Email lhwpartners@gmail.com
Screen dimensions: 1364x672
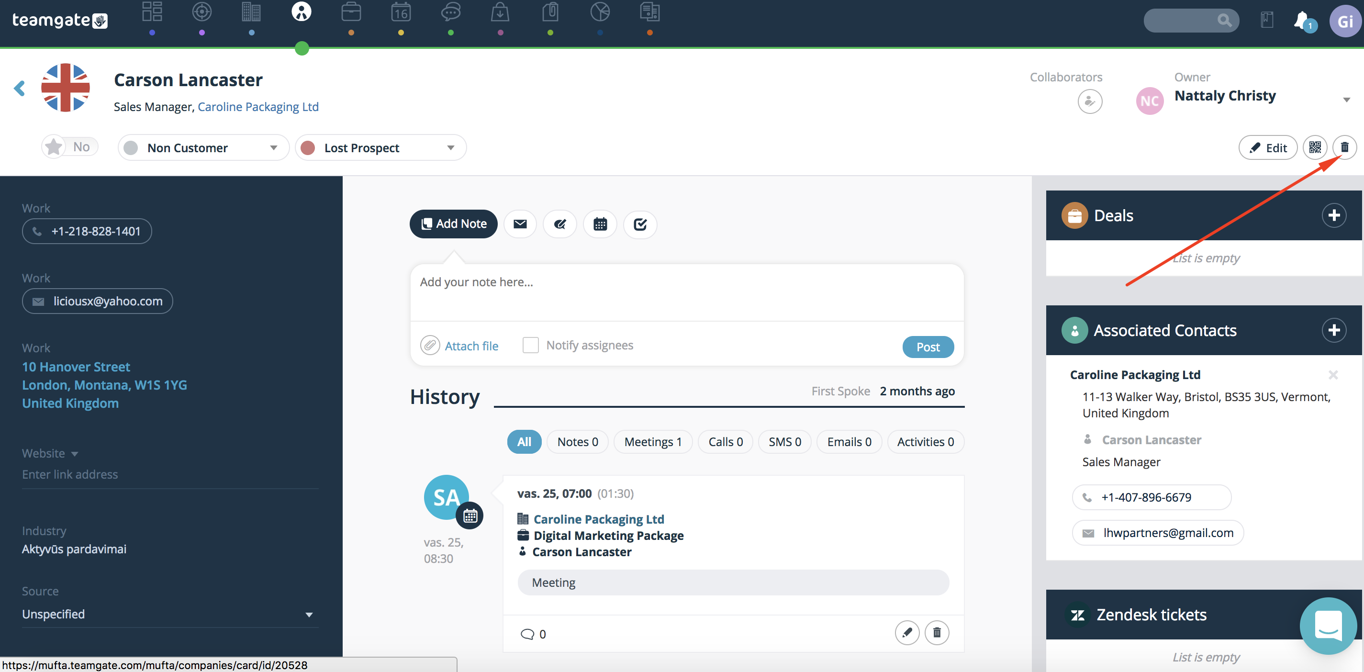pos(1158,532)
